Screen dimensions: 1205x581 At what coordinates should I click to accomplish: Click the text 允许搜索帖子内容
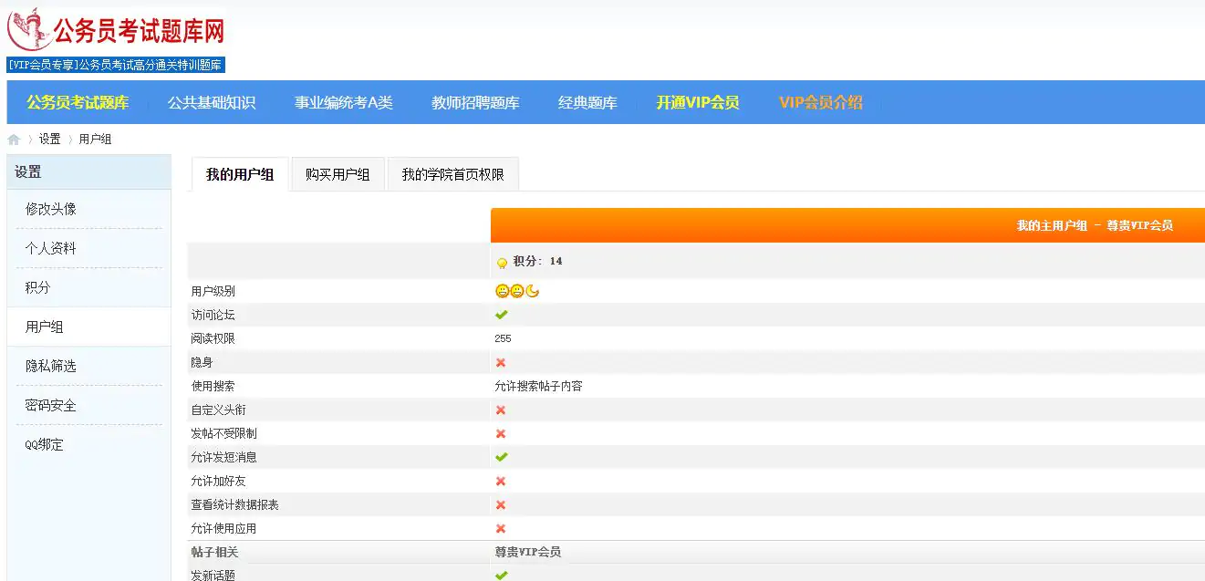point(538,386)
